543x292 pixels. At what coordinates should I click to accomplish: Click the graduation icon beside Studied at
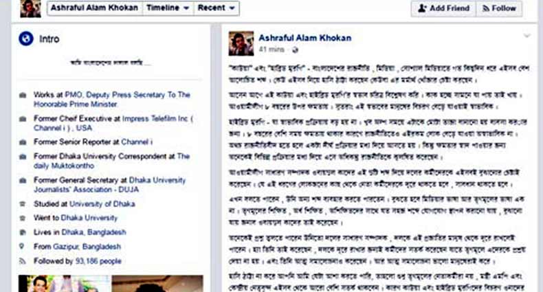(23, 204)
